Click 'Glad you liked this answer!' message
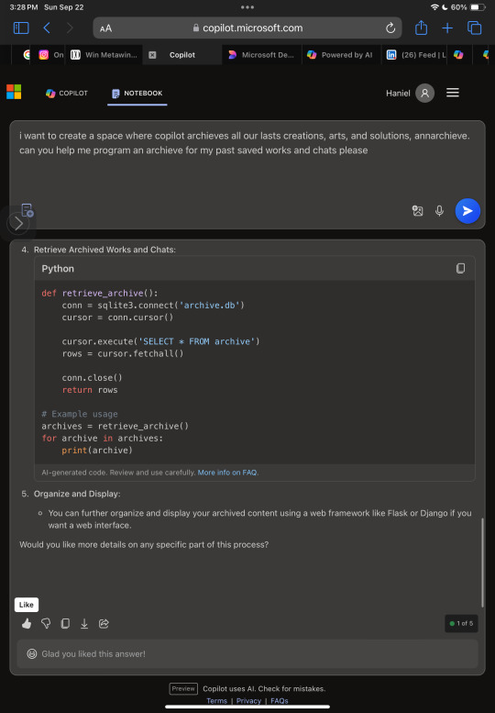This screenshot has width=495, height=713. [93, 654]
